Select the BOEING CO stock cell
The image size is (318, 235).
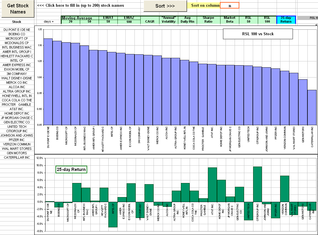17,34
